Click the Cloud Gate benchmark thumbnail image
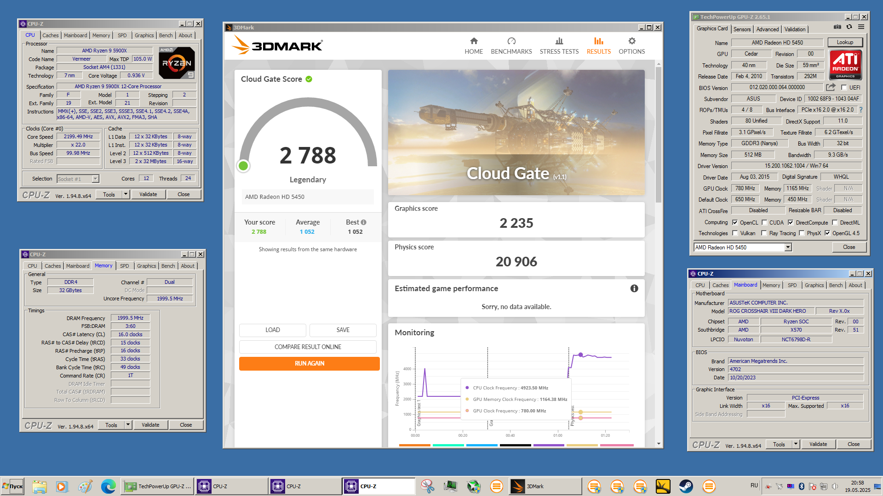The image size is (883, 496). coord(516,133)
